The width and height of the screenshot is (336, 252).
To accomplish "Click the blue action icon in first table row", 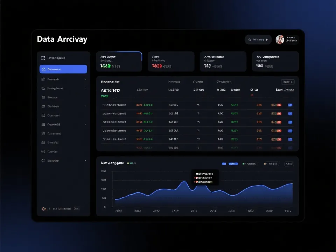I will 290,105.
